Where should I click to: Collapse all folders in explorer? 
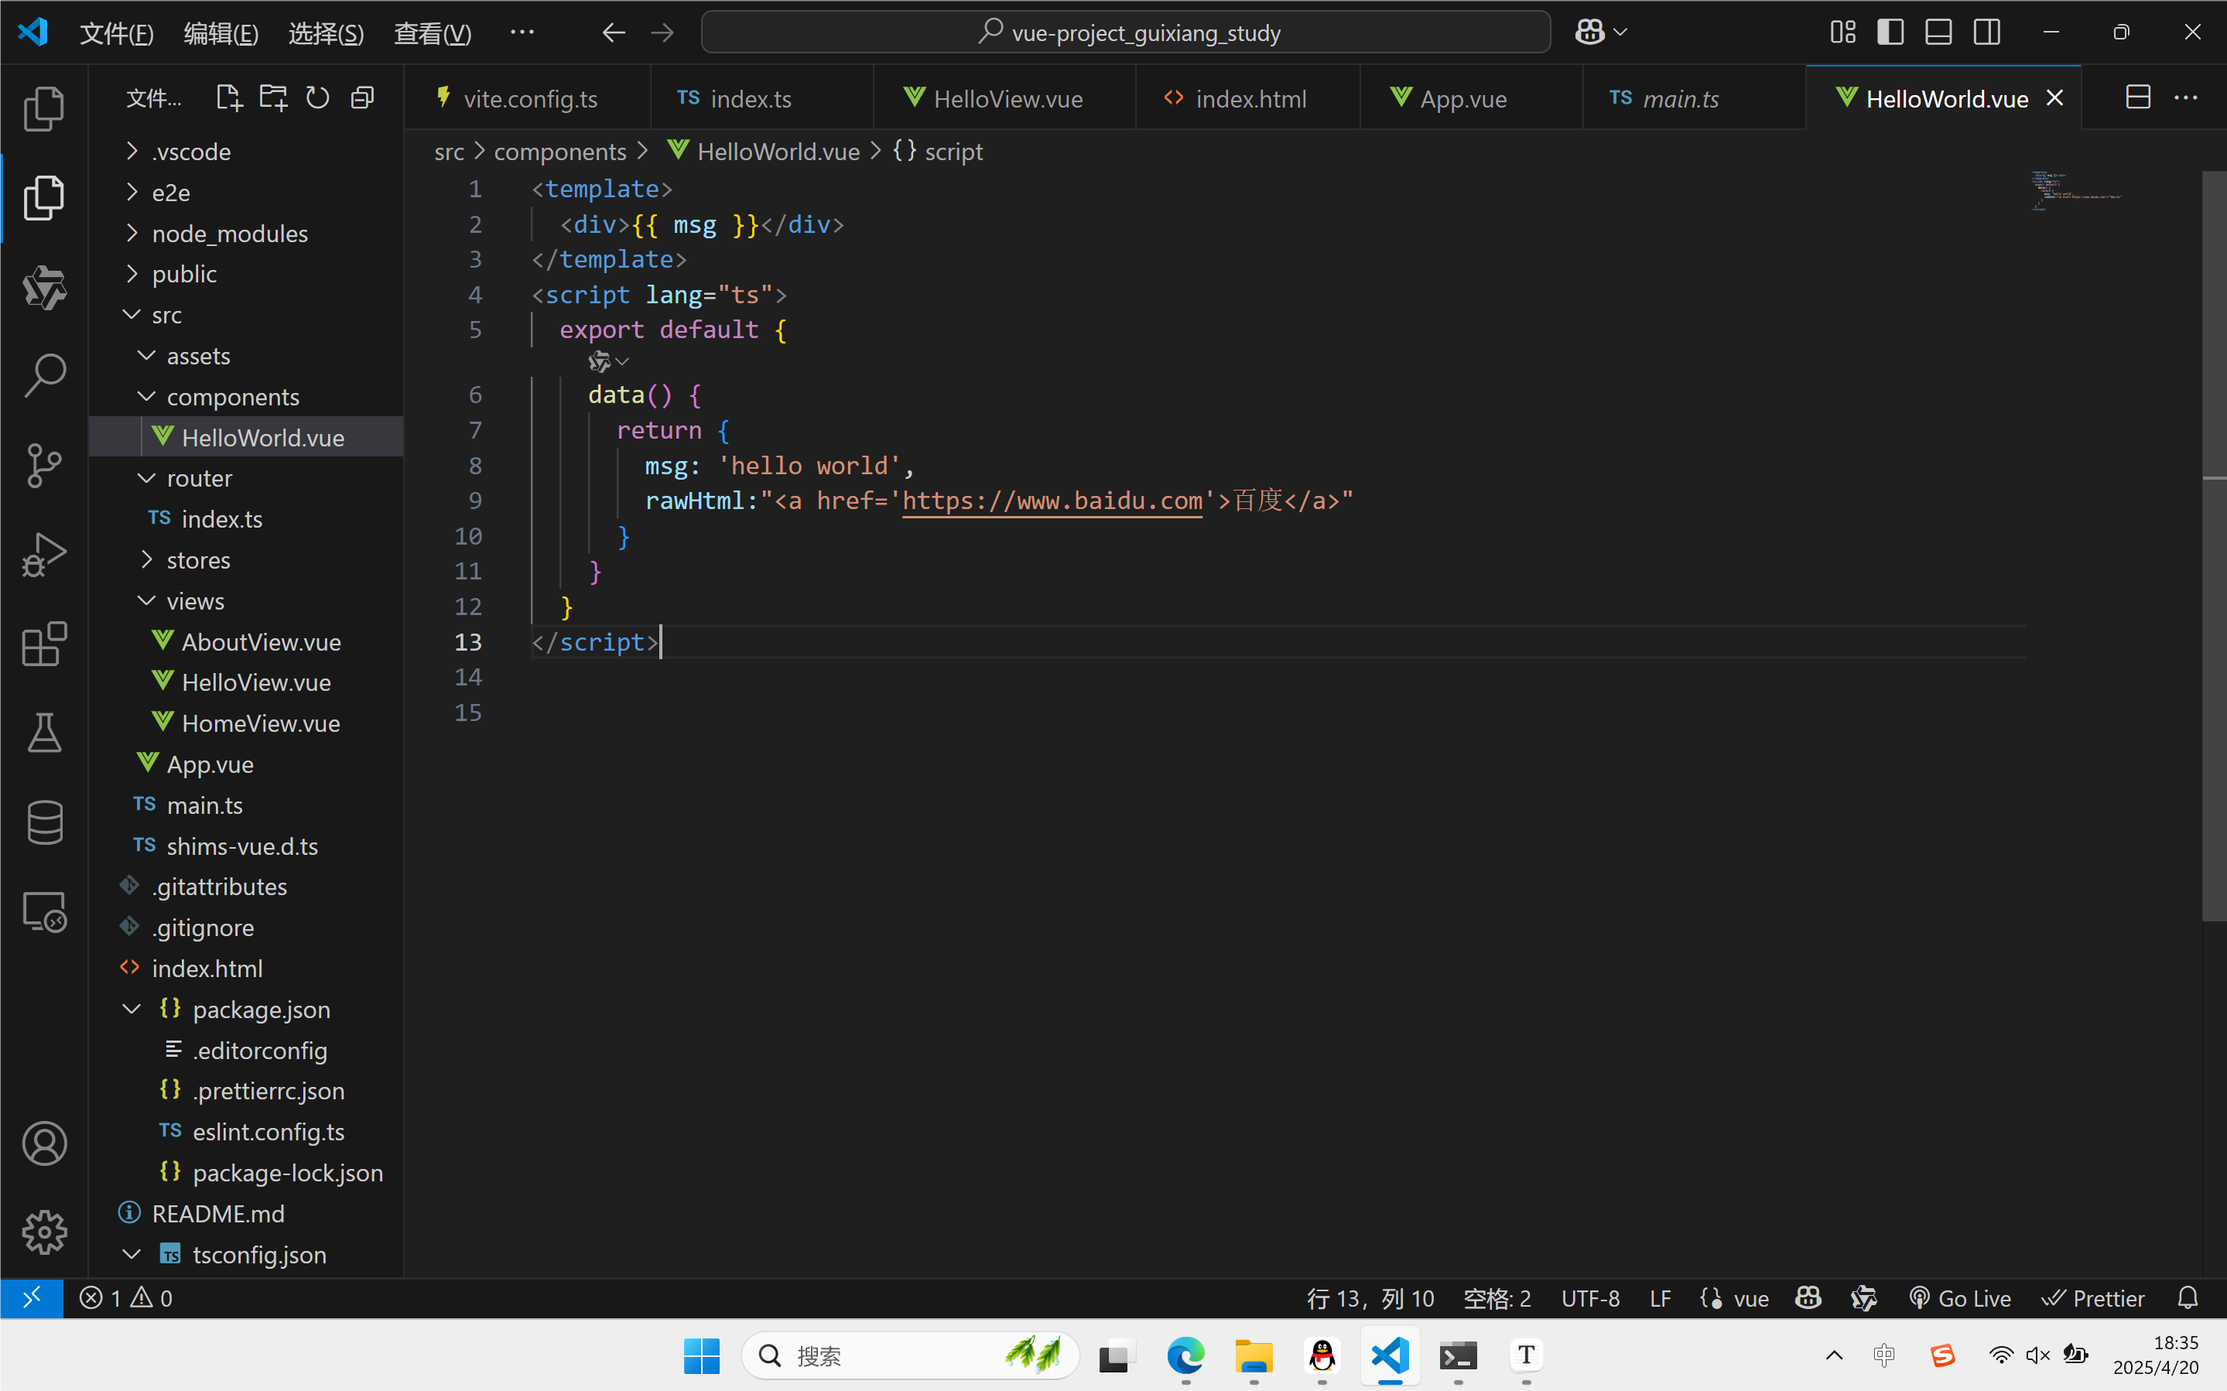pyautogui.click(x=362, y=97)
